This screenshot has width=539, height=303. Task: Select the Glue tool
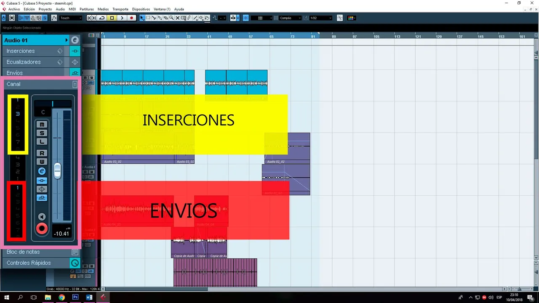160,18
